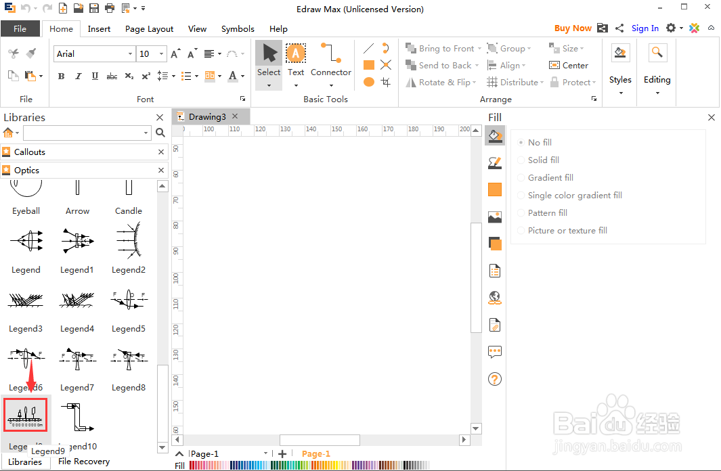The height and width of the screenshot is (471, 721).
Task: Apply bold formatting
Action: tap(61, 76)
